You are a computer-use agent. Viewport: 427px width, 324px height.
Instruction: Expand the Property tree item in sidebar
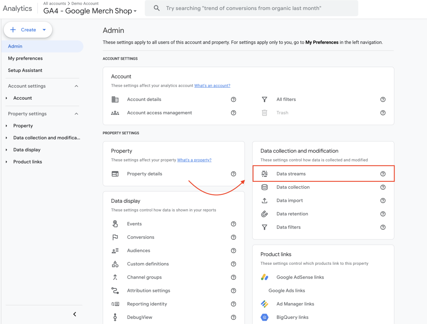coord(6,126)
